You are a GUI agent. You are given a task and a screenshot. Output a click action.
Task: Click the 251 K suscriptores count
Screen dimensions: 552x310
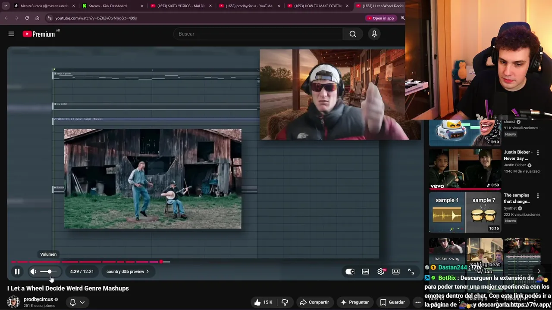click(39, 306)
